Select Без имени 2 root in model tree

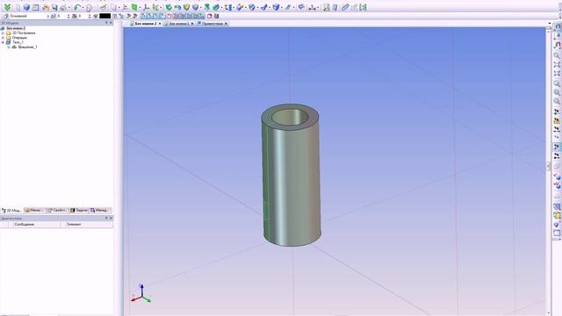click(x=16, y=28)
